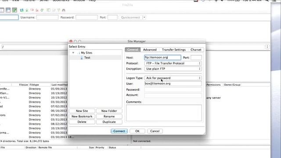The image size is (281, 158).
Task: Open the Encryption dropdown showing plain FTP
Action: pyautogui.click(x=173, y=69)
